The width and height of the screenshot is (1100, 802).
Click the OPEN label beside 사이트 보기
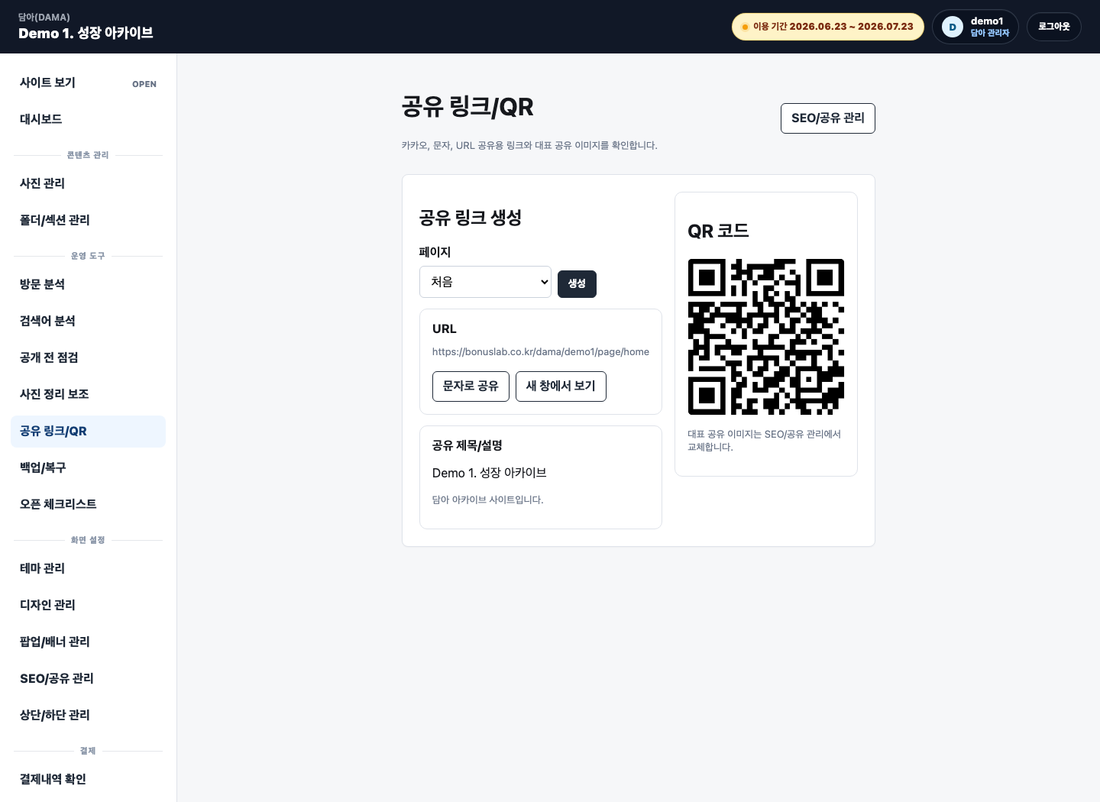pyautogui.click(x=144, y=84)
